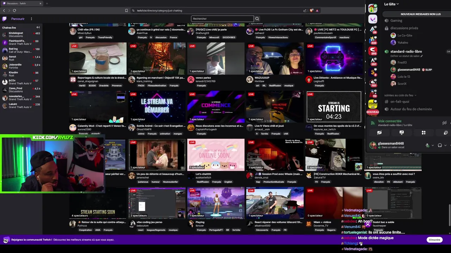
Task: Click WAZUUUUP stream title
Action: [x=262, y=78]
